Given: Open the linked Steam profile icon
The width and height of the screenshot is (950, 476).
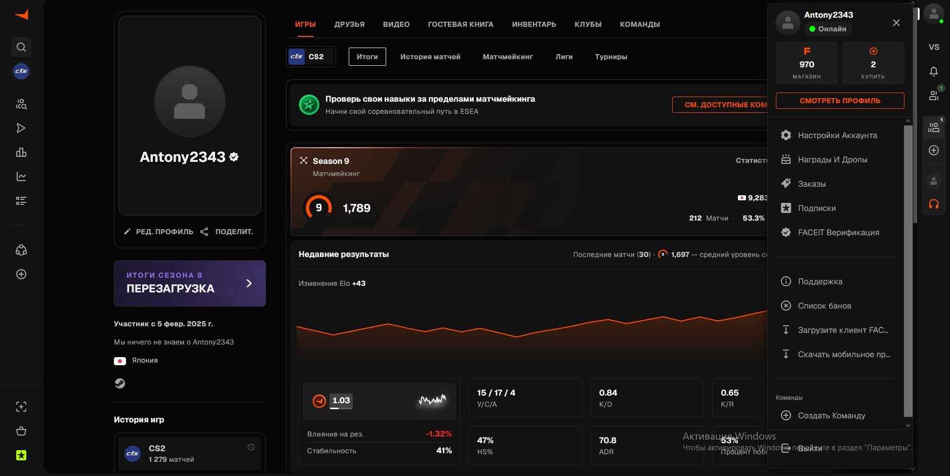Looking at the screenshot, I should 120,383.
